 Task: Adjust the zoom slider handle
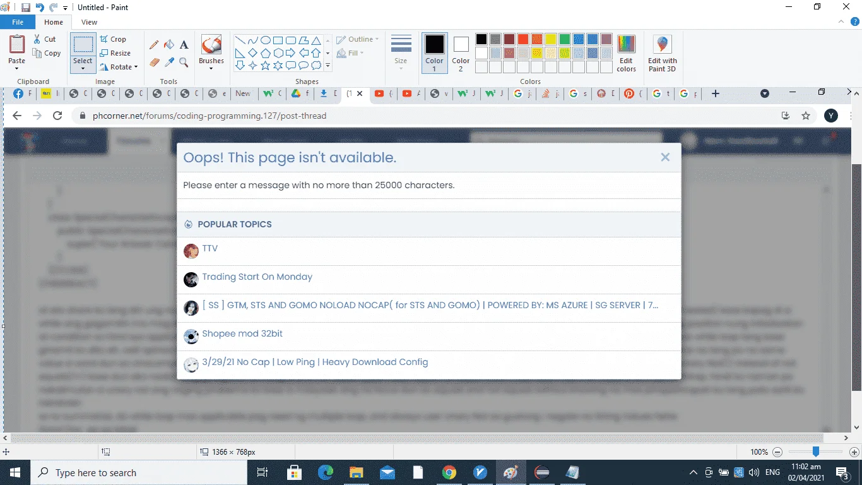[816, 452]
